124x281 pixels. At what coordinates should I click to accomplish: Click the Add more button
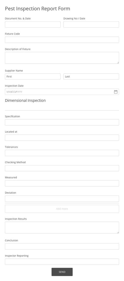pyautogui.click(x=62, y=209)
